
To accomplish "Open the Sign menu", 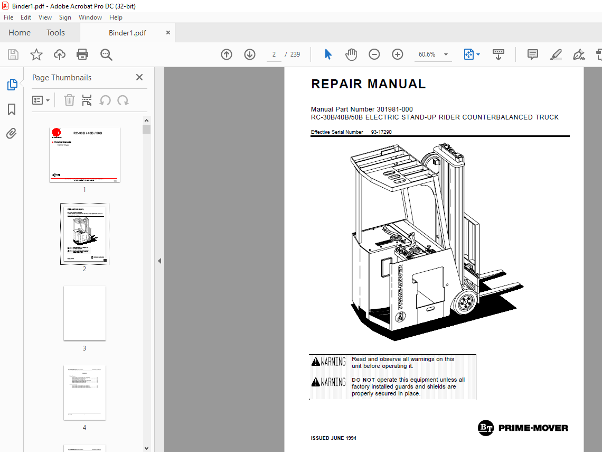I will tap(65, 17).
